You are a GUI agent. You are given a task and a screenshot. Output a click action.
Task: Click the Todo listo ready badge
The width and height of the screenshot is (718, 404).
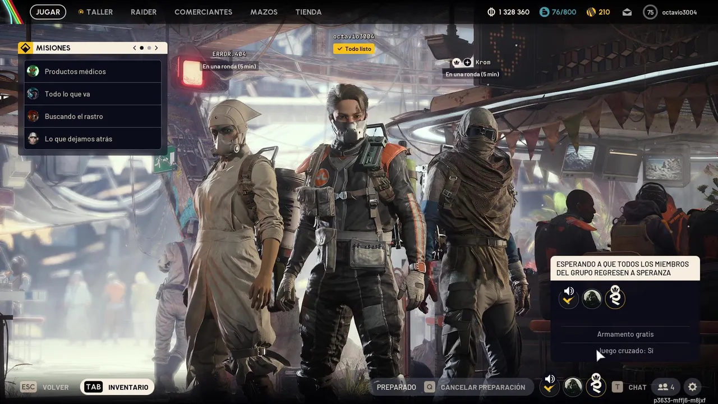point(354,49)
